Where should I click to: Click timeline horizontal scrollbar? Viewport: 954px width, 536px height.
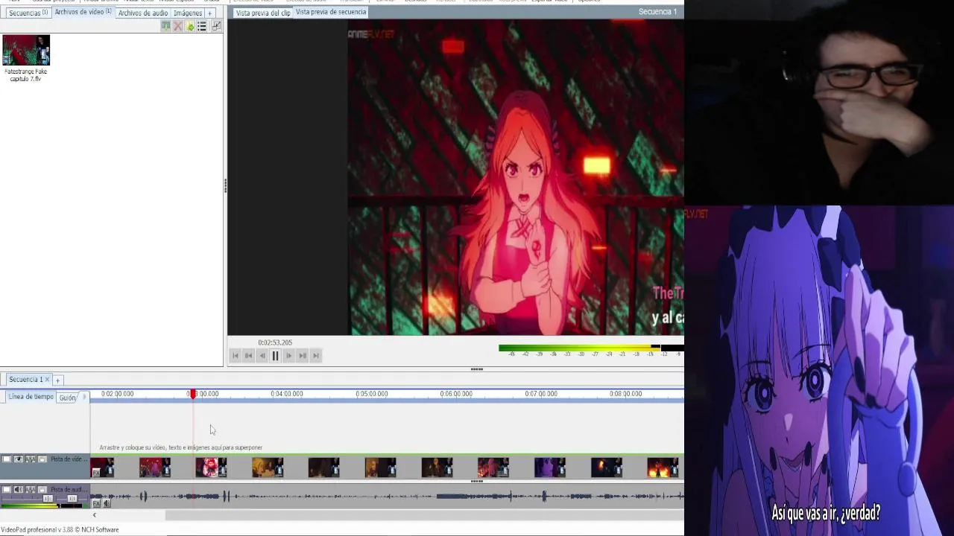pos(424,515)
